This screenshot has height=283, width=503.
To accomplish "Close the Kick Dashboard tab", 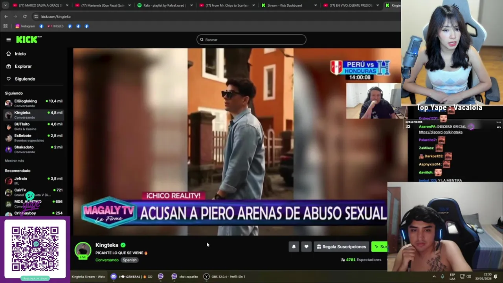I will [x=316, y=6].
